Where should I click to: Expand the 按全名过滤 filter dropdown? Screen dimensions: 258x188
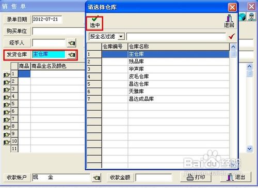click(x=121, y=37)
